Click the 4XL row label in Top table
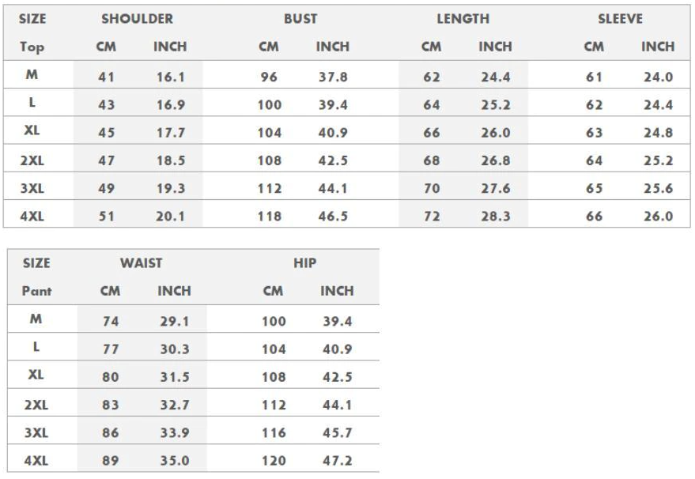Viewport: 695px width, 479px height. pyautogui.click(x=32, y=216)
